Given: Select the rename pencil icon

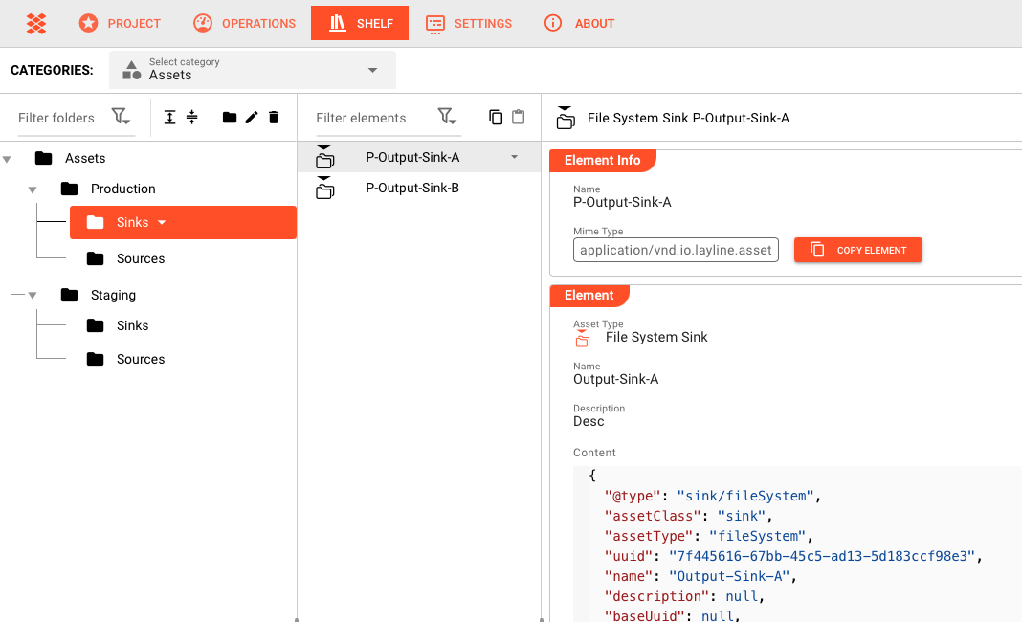Looking at the screenshot, I should click(x=252, y=116).
